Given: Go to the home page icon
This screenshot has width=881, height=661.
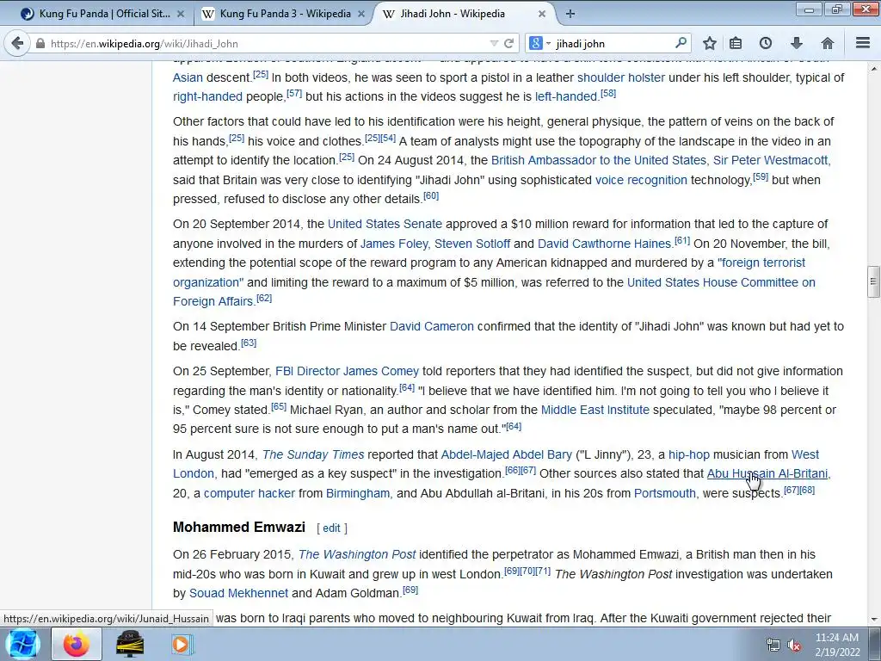Looking at the screenshot, I should coord(827,43).
